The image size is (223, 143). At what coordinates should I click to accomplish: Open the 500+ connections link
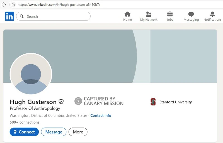[x=25, y=122]
